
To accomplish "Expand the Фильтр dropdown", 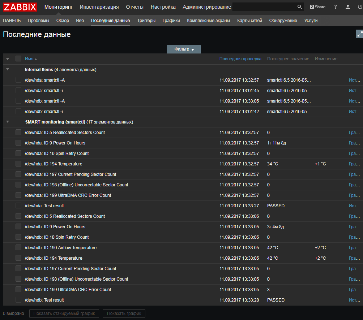I will coord(184,49).
